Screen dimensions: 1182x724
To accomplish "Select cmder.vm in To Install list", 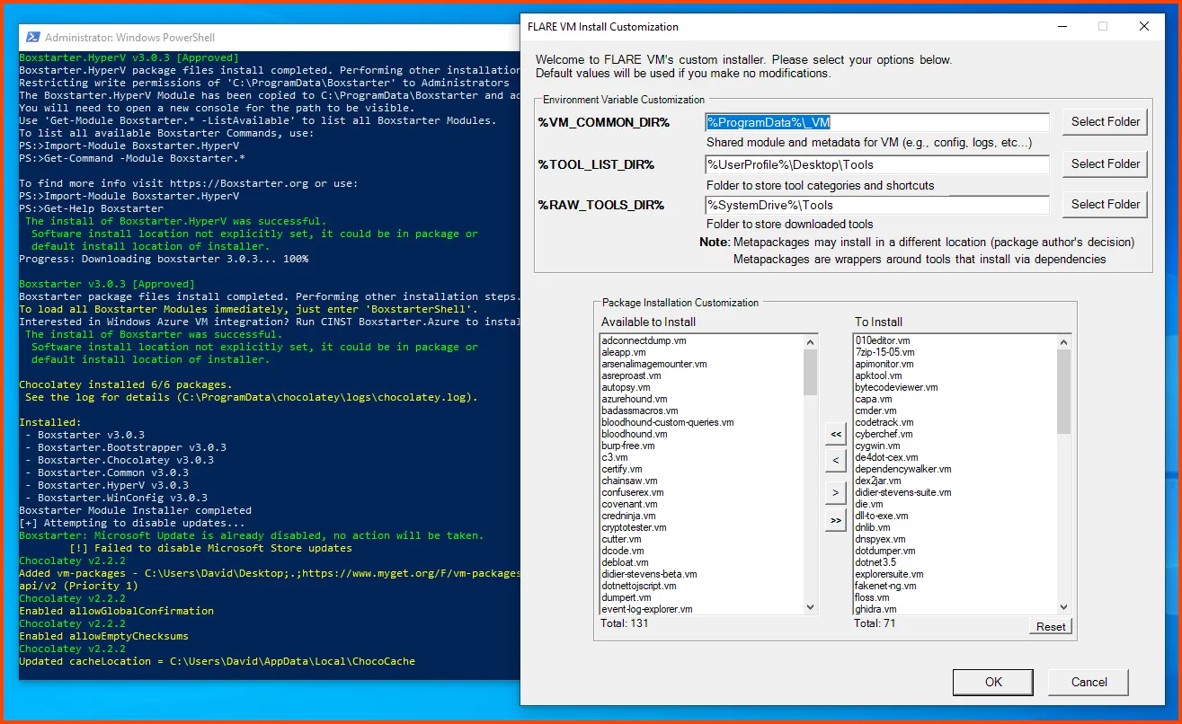I will [x=875, y=411].
